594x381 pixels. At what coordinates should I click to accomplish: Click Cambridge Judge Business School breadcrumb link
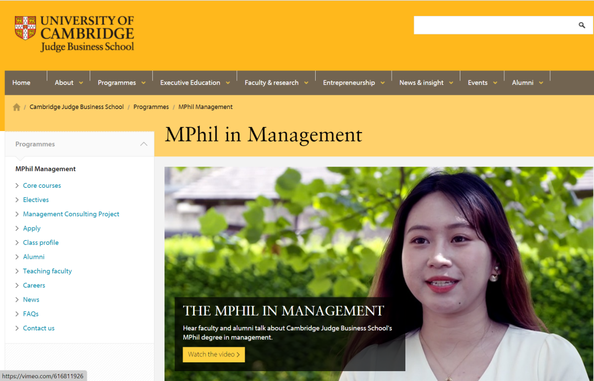(x=76, y=107)
